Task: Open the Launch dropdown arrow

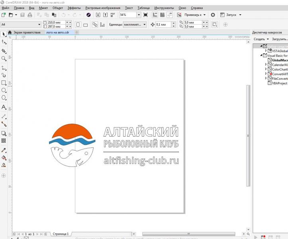Action: [x=240, y=15]
